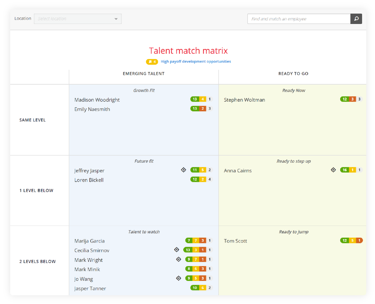
Task: Click the Talent to watch title
Action: [144, 232]
